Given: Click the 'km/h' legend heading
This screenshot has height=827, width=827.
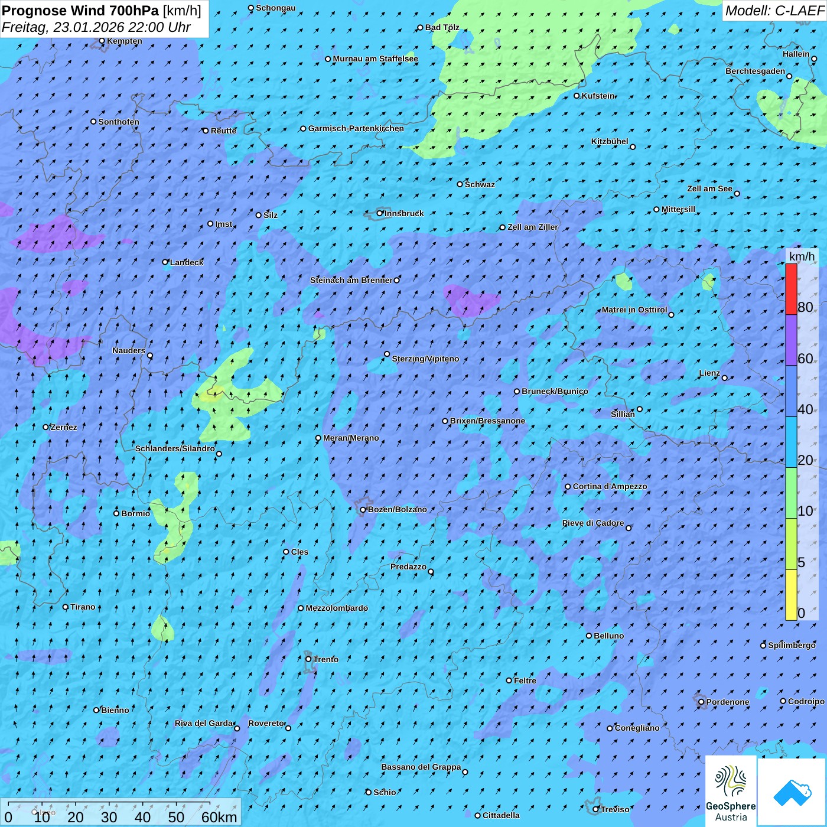Looking at the screenshot, I should tap(802, 256).
